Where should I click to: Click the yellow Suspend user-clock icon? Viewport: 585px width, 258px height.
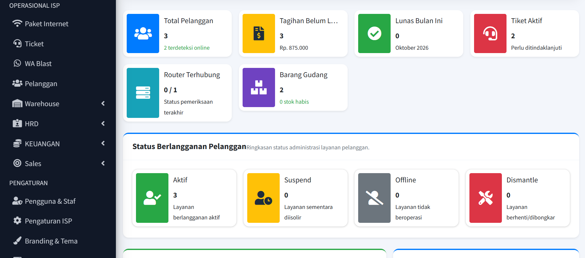click(x=263, y=198)
